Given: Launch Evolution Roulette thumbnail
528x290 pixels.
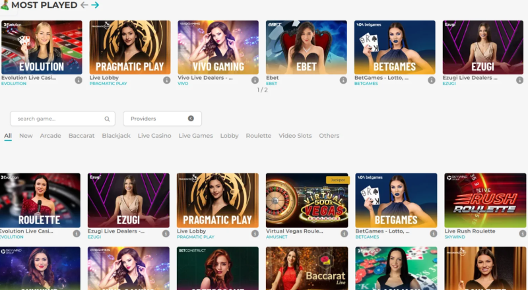Looking at the screenshot, I should (x=40, y=200).
